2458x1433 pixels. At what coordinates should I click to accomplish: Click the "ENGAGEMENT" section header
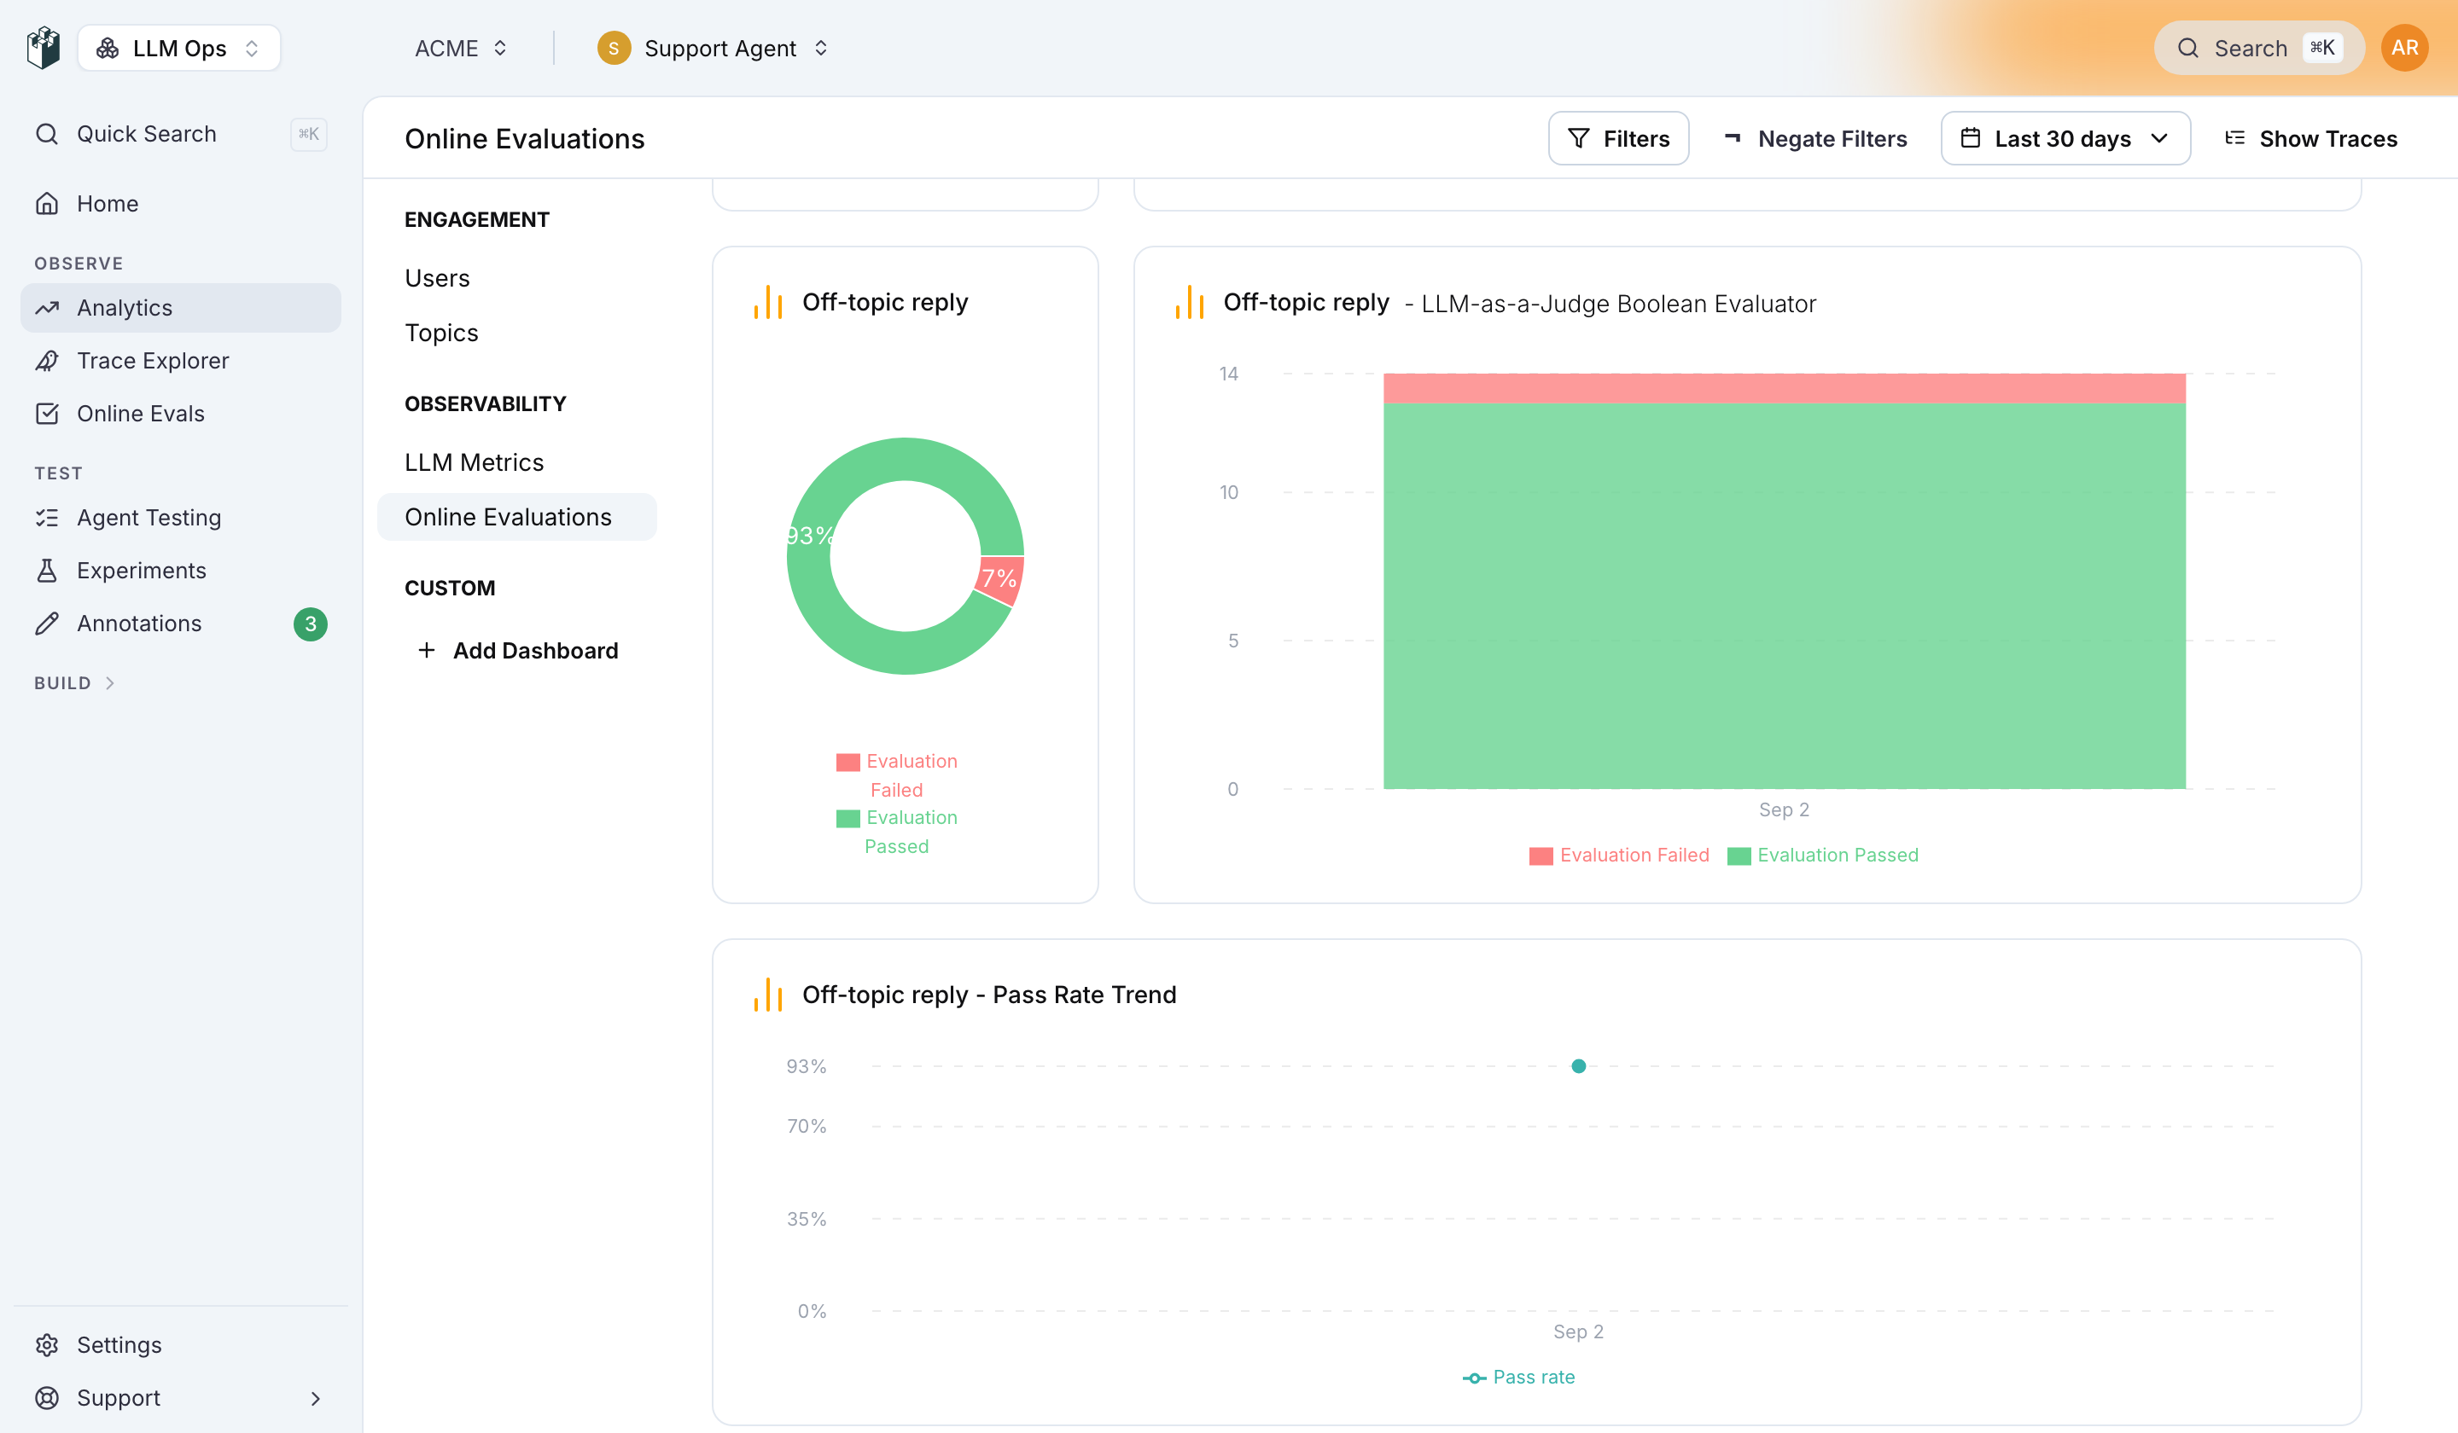point(477,219)
